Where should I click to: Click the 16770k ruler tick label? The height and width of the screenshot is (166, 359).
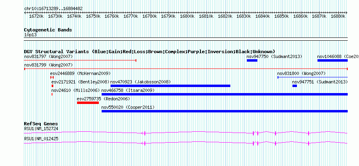(131, 16)
